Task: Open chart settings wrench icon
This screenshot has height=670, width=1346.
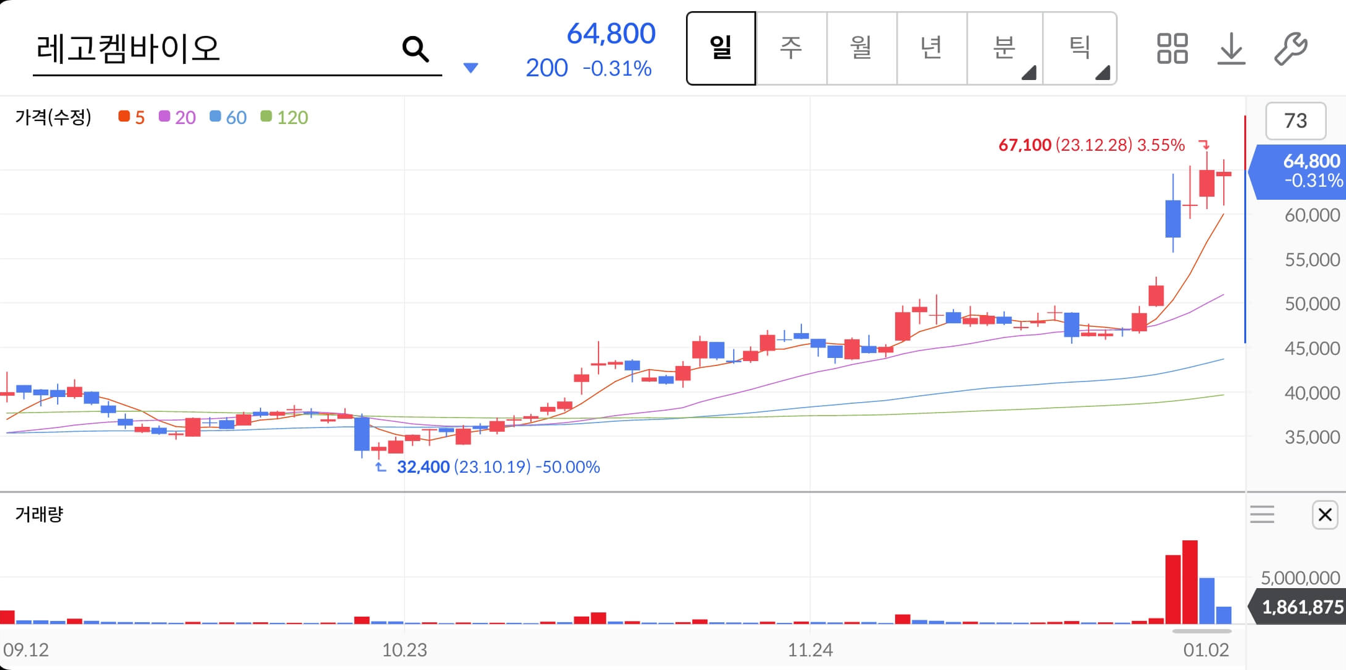Action: click(x=1290, y=48)
